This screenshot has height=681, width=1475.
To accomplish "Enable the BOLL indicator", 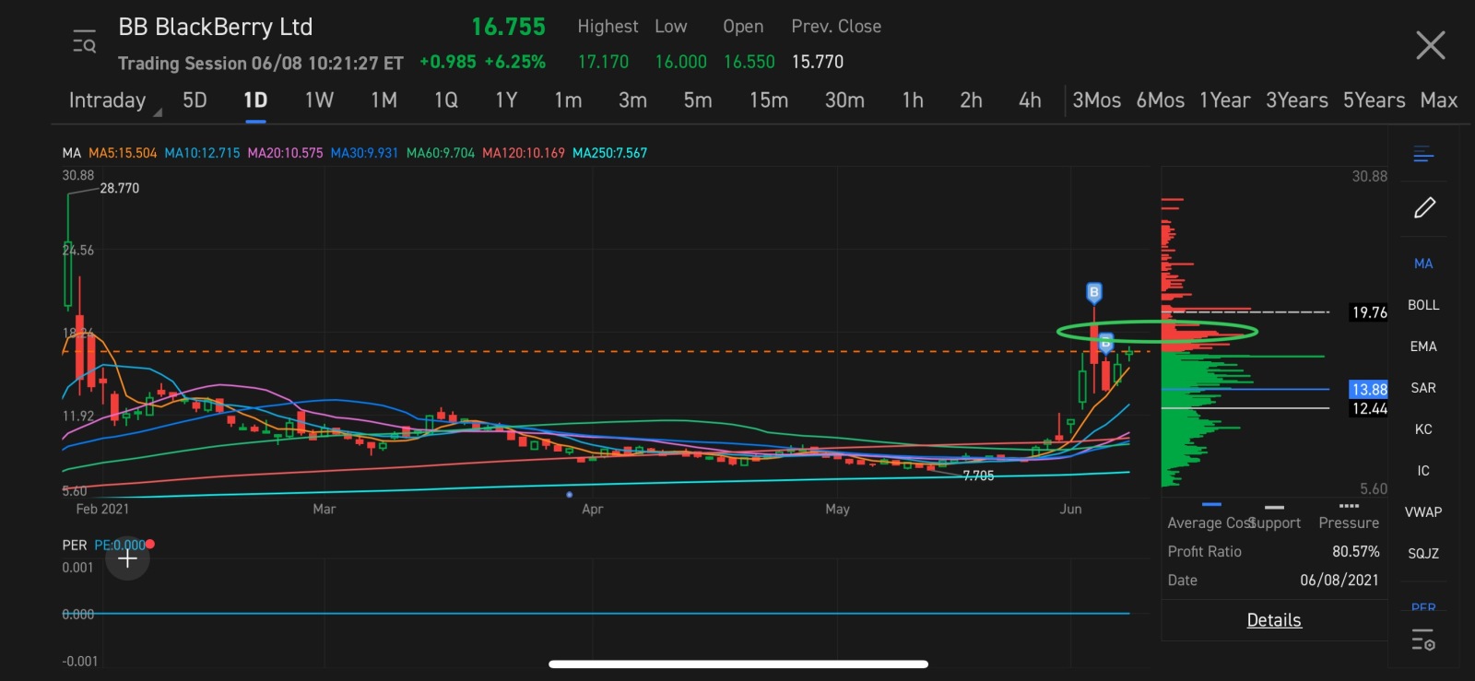I will [1423, 305].
